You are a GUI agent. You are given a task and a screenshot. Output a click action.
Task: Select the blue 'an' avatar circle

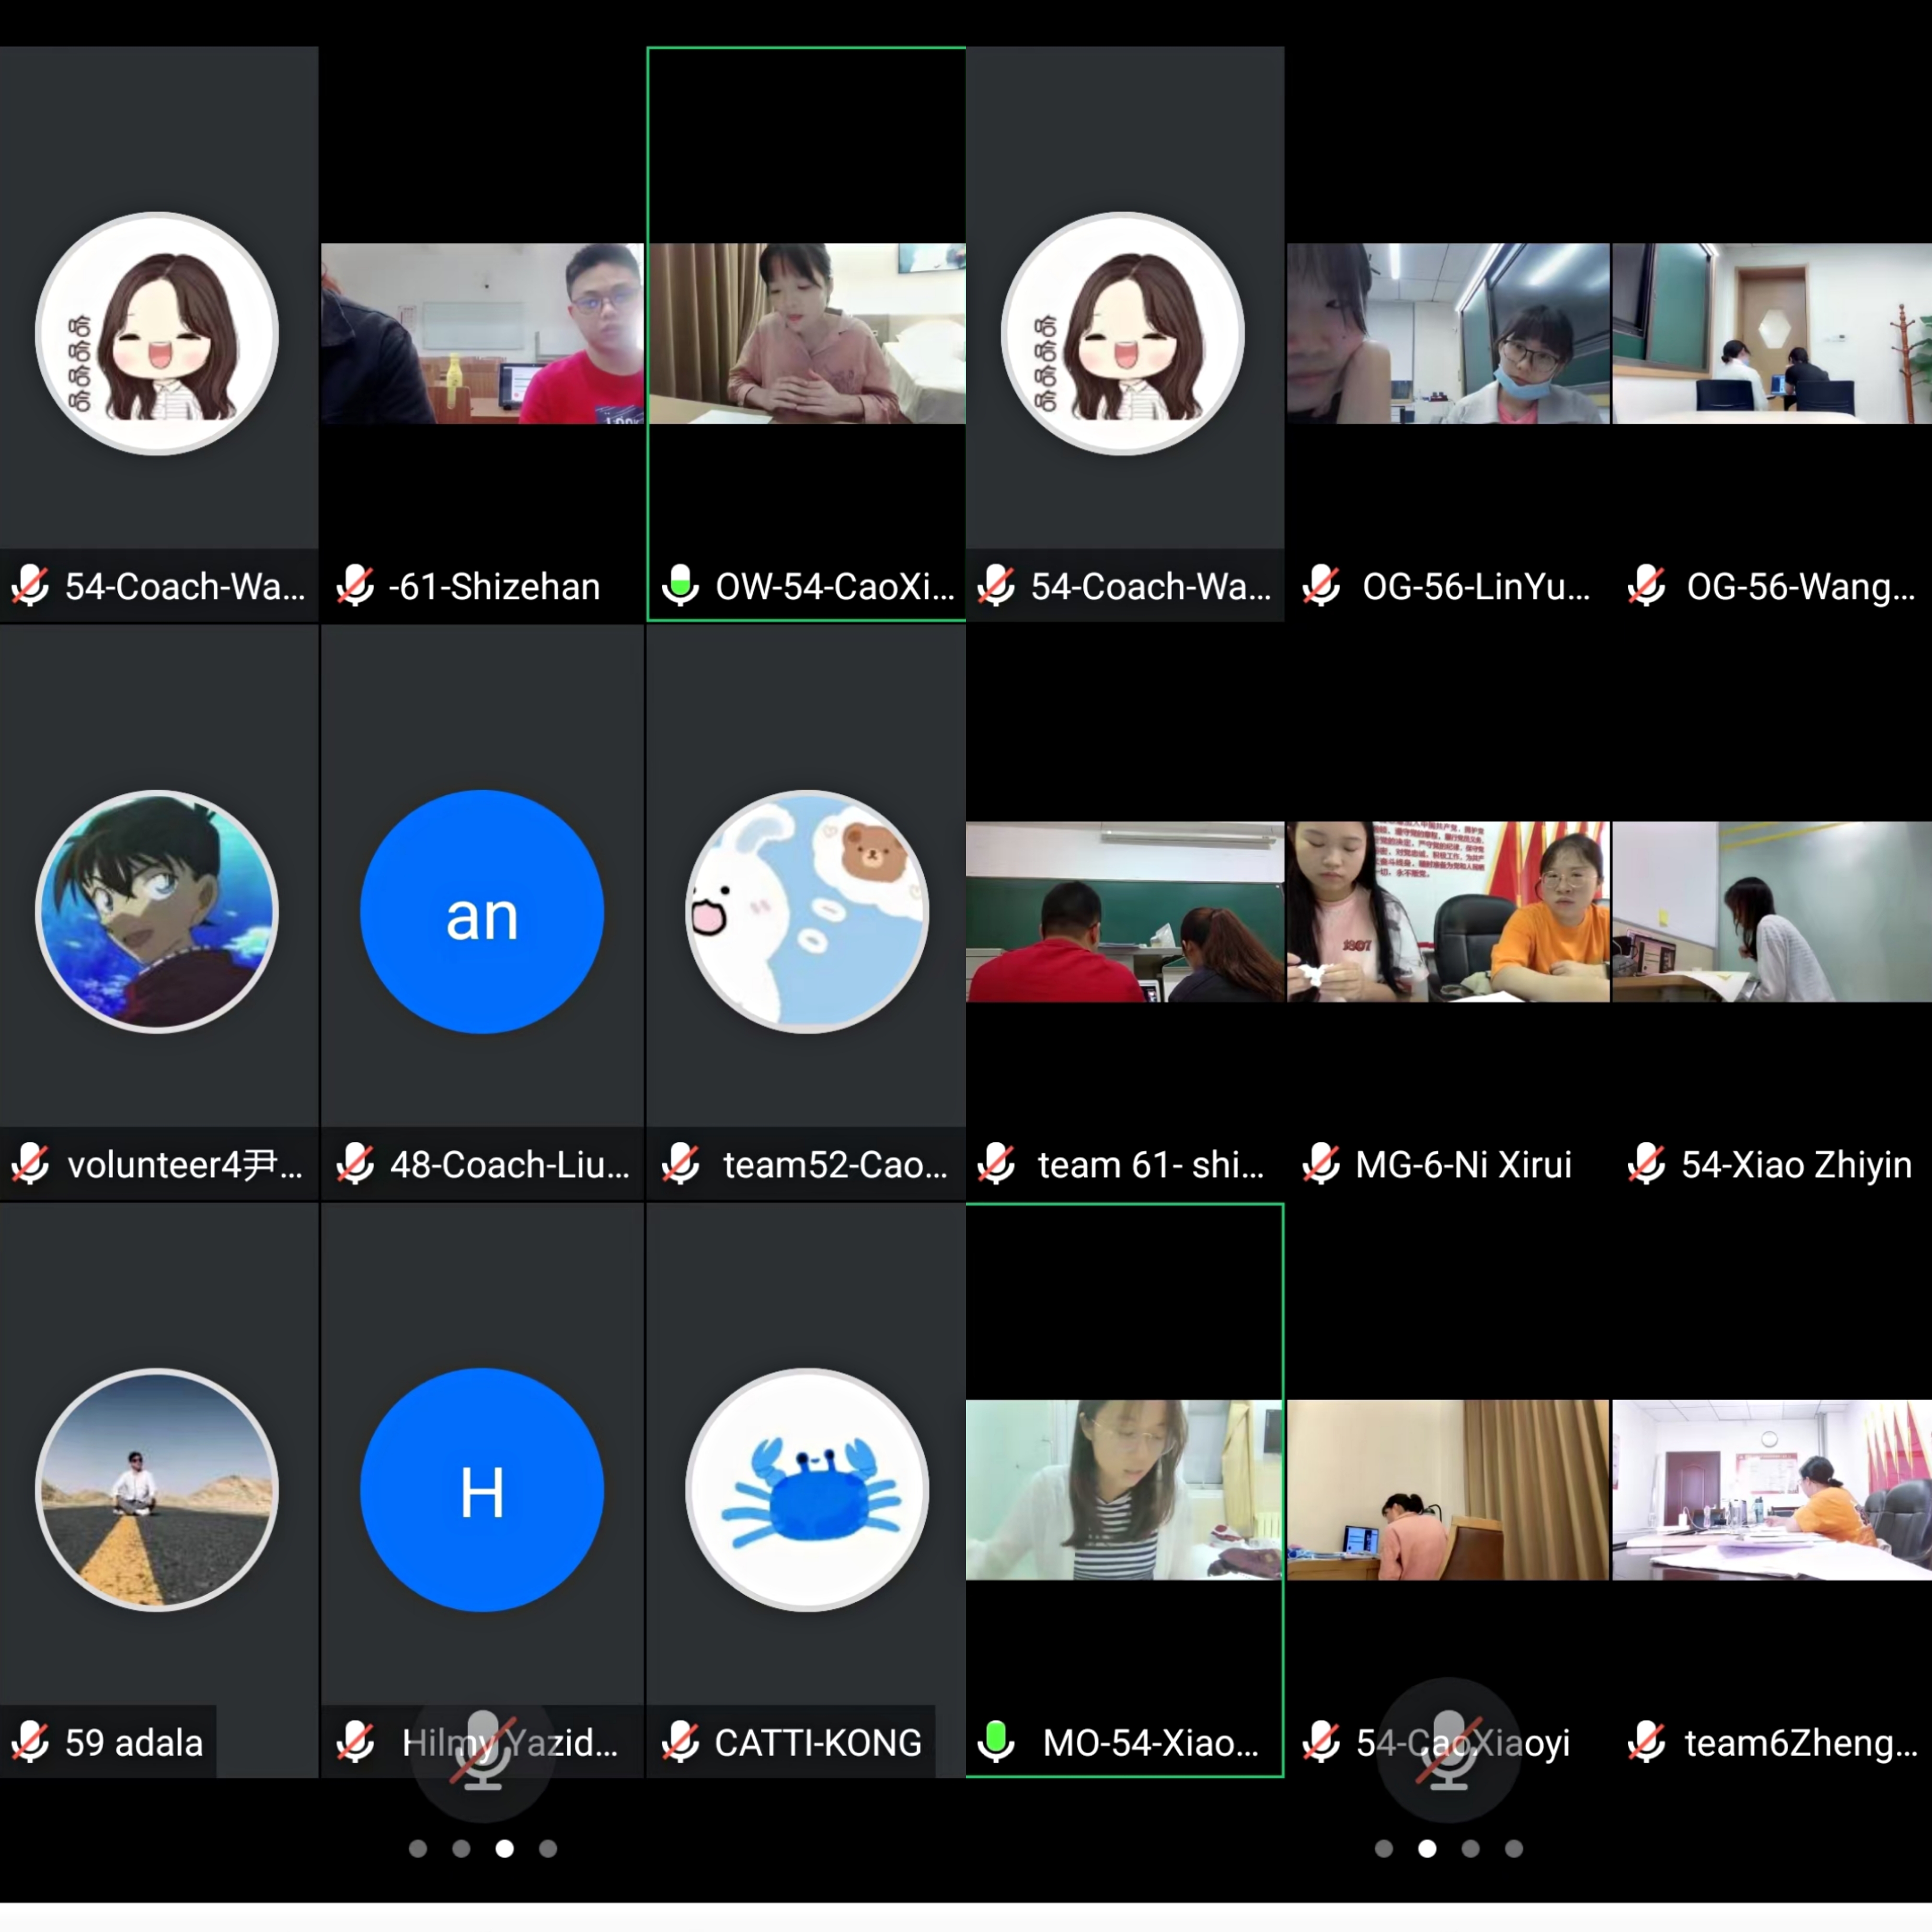click(x=482, y=912)
